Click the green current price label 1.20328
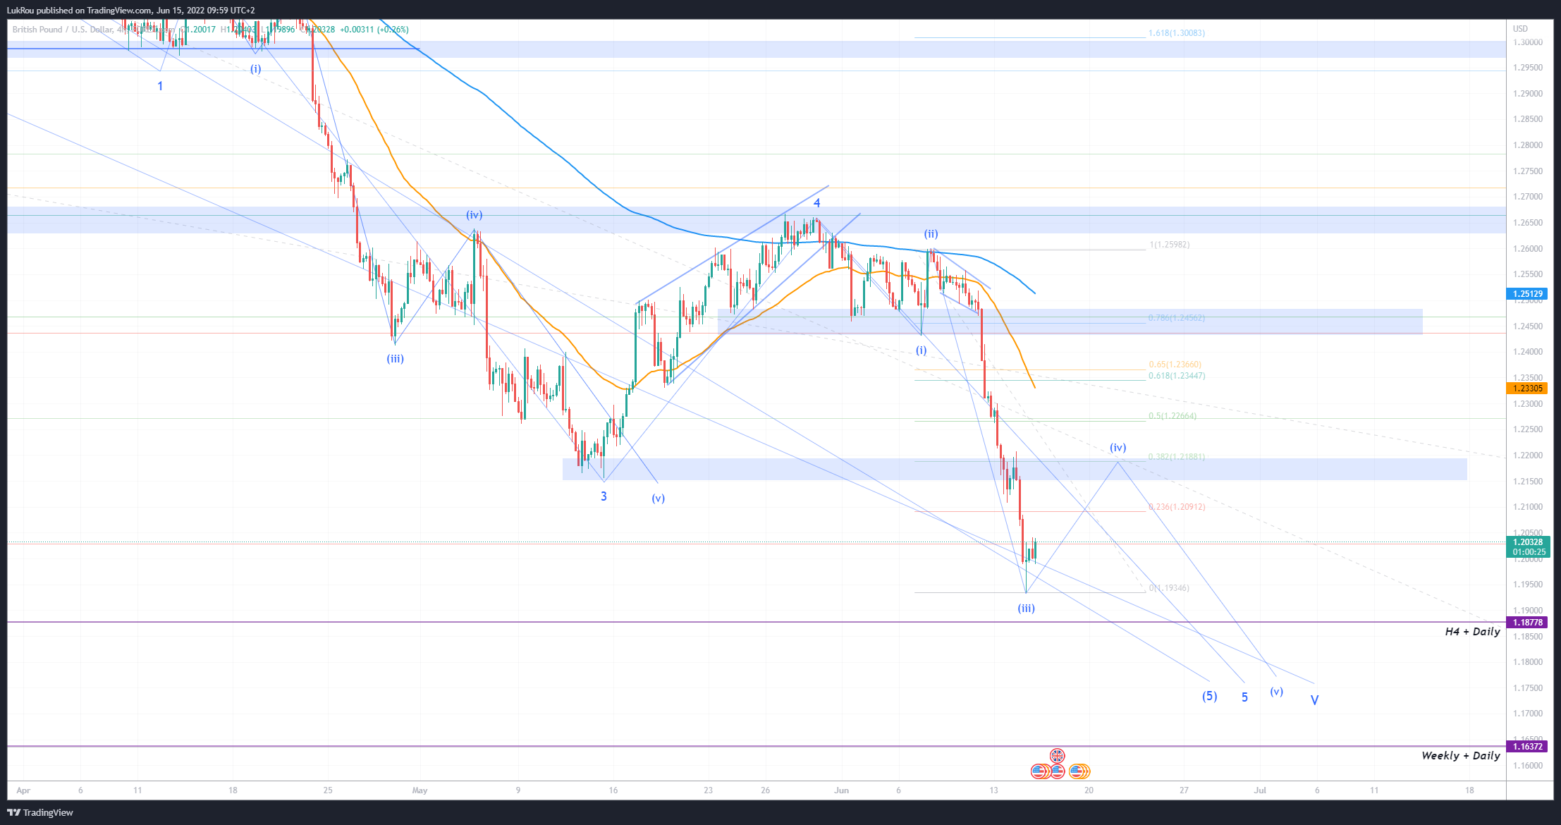1561x825 pixels. click(1526, 542)
